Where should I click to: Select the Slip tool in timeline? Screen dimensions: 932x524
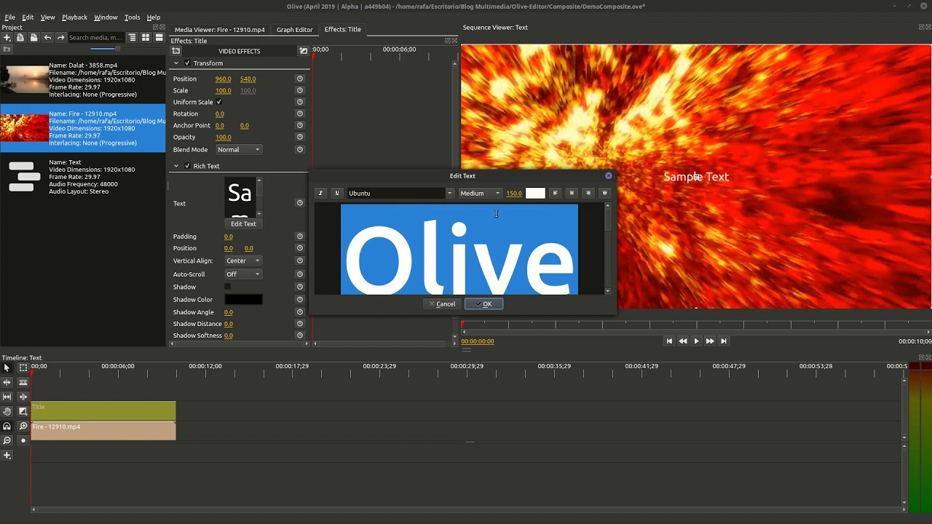7,397
